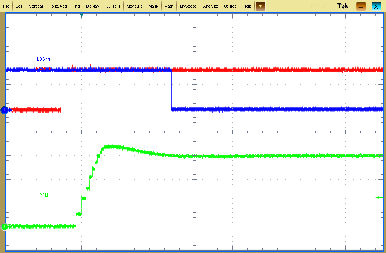Click the Tek logo in title bar
Image resolution: width=386 pixels, height=253 pixels.
click(342, 6)
